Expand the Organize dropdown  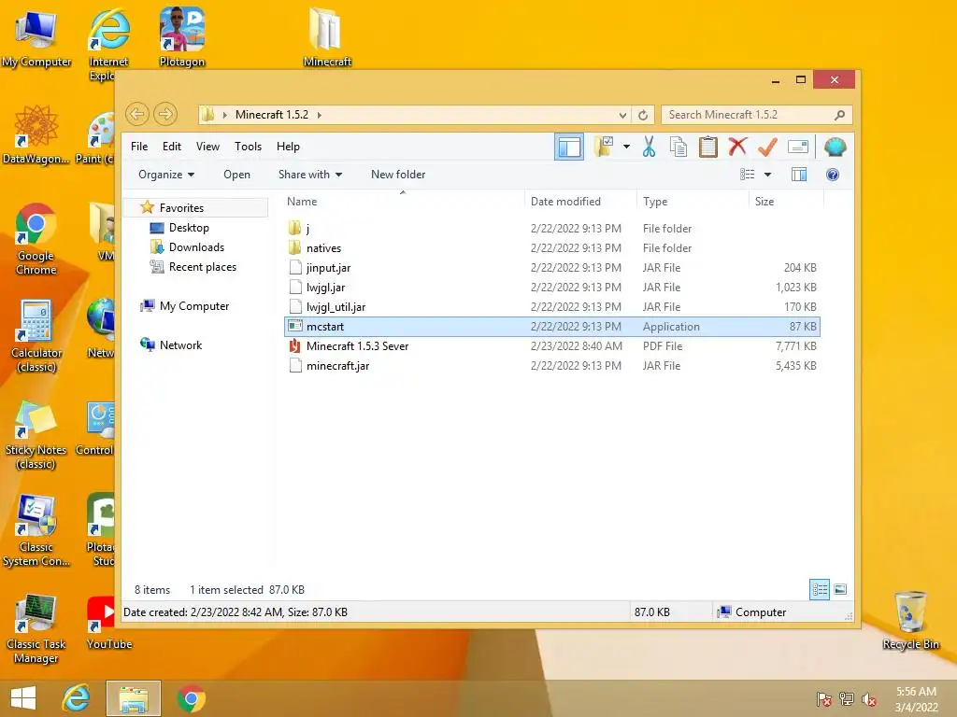pyautogui.click(x=166, y=175)
